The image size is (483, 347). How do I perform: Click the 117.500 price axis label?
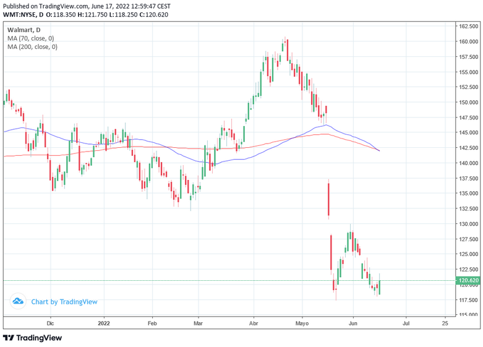[x=469, y=300]
